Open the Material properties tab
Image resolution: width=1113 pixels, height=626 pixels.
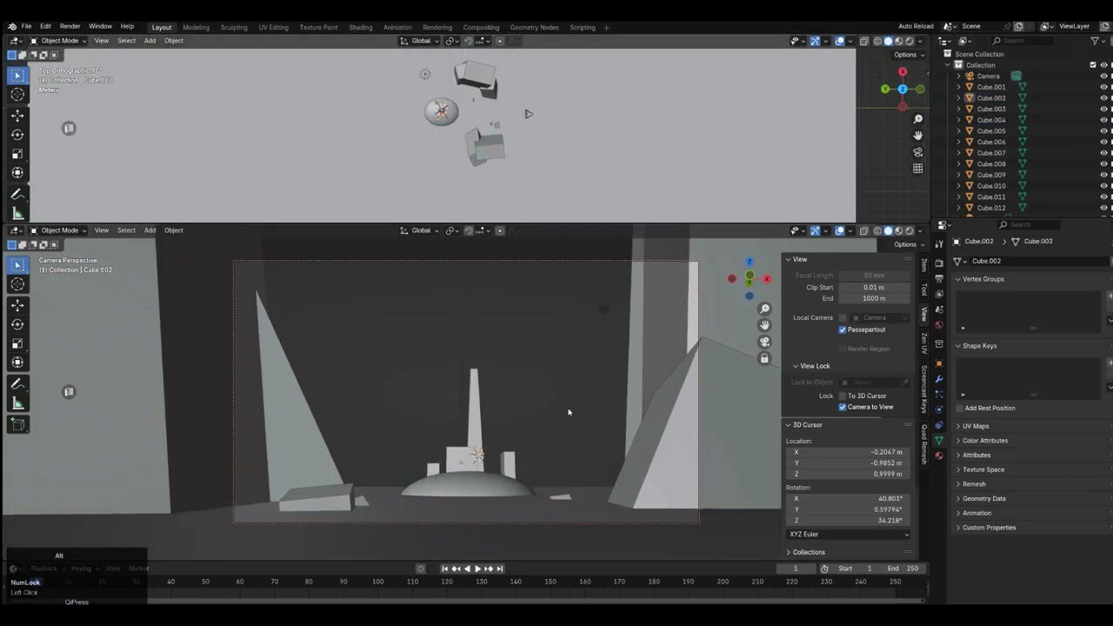939,456
